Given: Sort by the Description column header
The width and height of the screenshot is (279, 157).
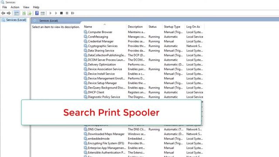Looking at the screenshot, I should [x=135, y=27].
